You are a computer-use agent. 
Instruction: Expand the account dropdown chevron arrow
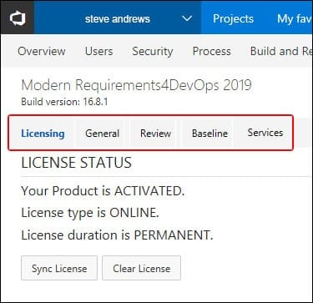(186, 19)
